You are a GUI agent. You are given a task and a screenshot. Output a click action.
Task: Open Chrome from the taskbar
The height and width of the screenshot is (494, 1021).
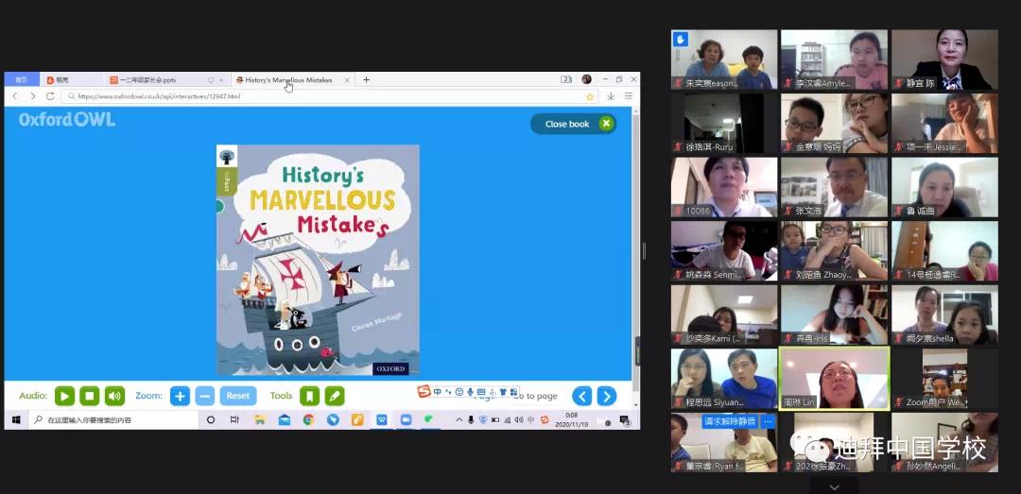coord(308,419)
